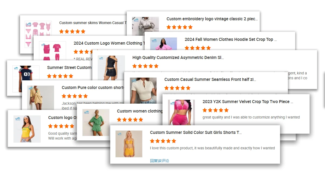This screenshot has height=178, width=325.
Task: Open the yellow shorts set product thumbnail
Action: 129,144
